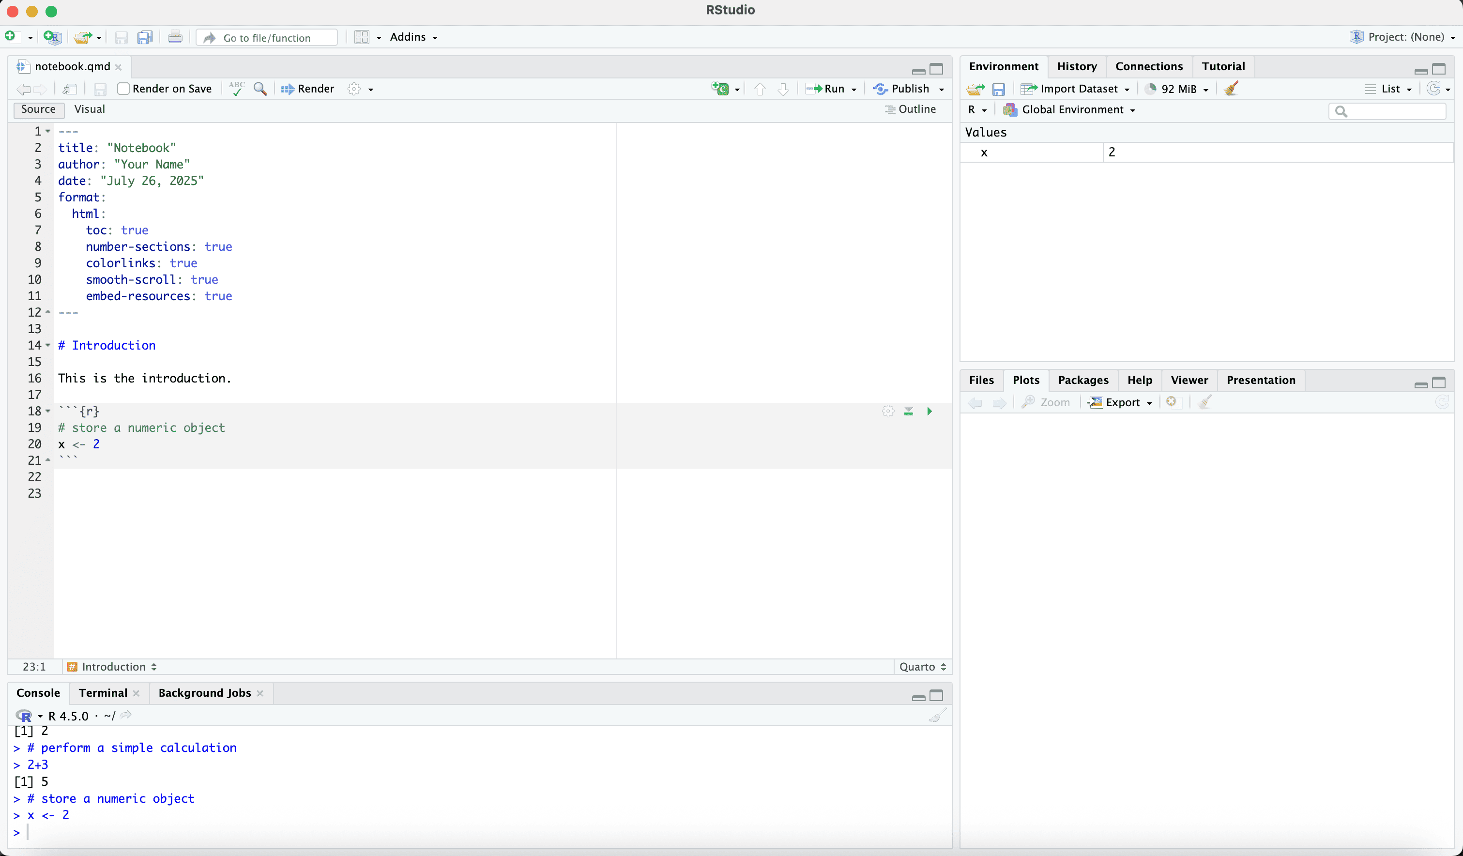Collapse the Introduction section fold arrow
This screenshot has width=1463, height=856.
pos(48,346)
